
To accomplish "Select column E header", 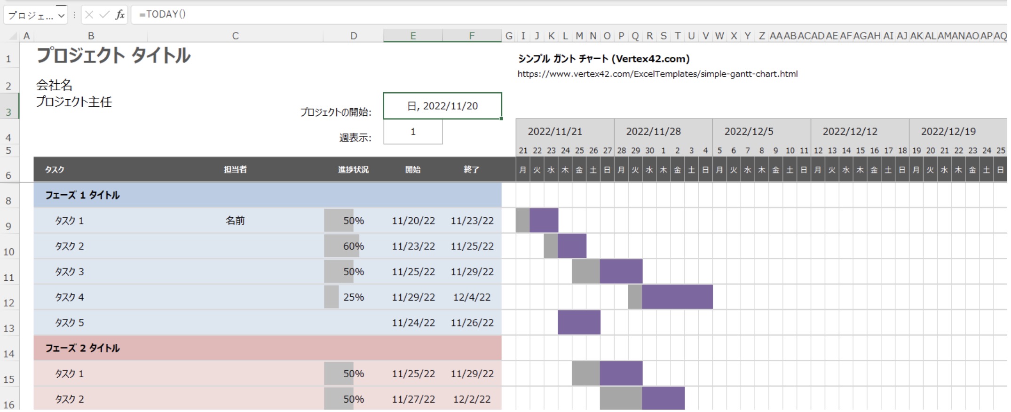I will coord(413,36).
